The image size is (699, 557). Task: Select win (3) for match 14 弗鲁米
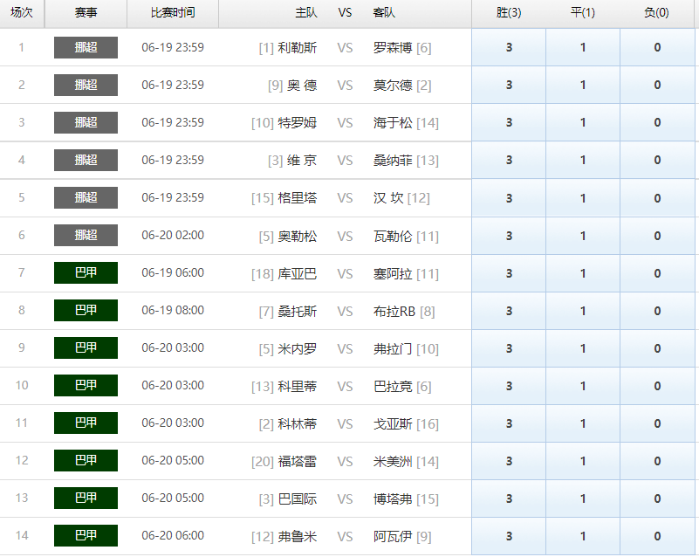509,536
